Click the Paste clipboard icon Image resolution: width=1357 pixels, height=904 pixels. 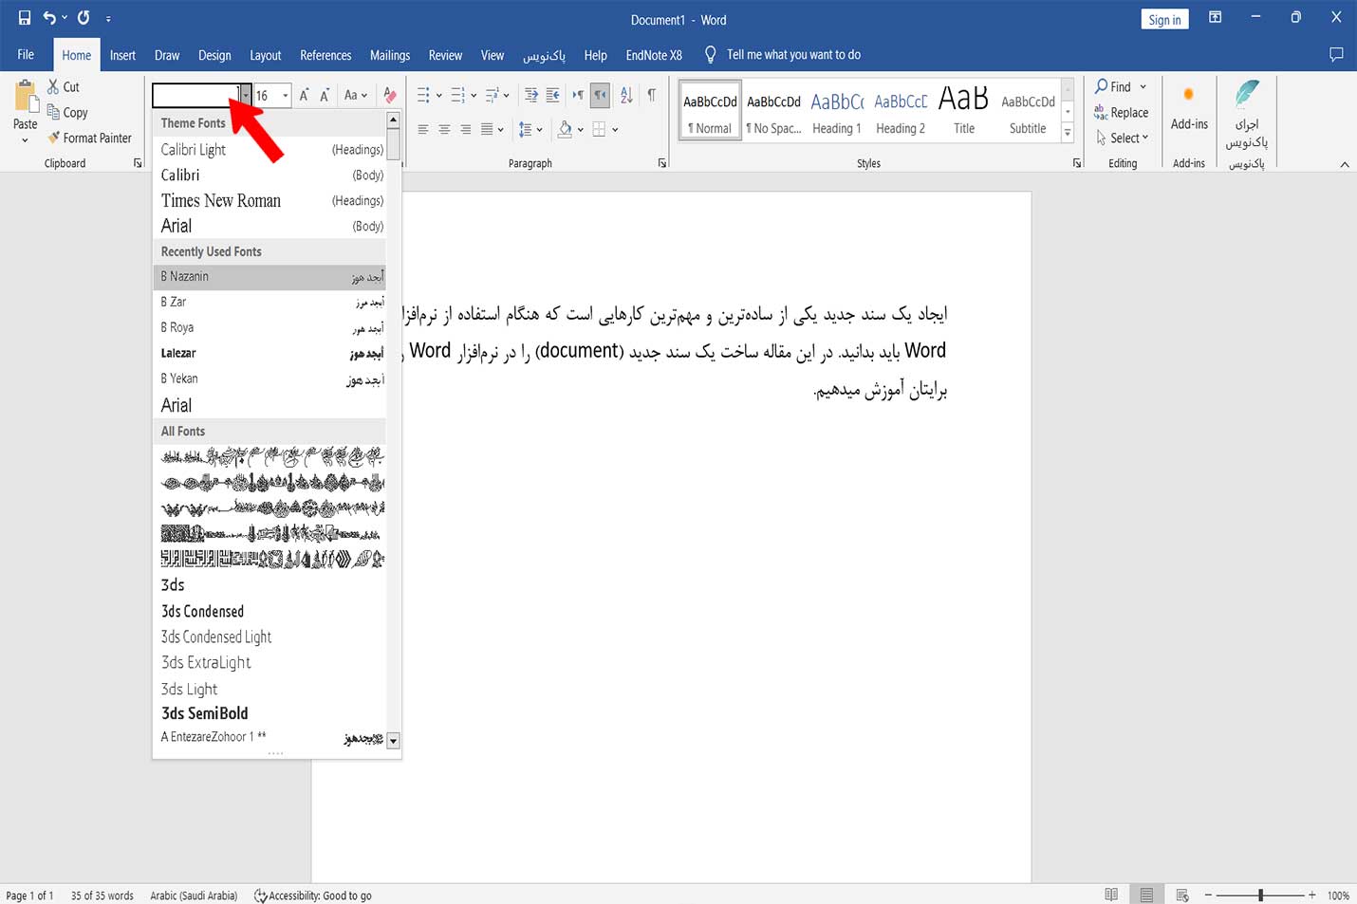26,97
